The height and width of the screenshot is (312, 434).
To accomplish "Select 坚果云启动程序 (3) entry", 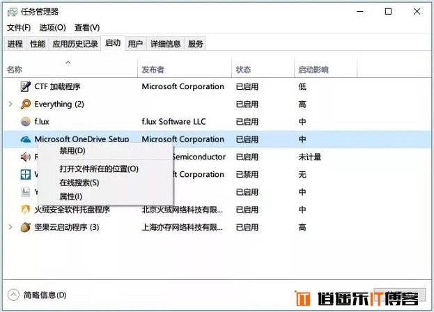I will (67, 227).
